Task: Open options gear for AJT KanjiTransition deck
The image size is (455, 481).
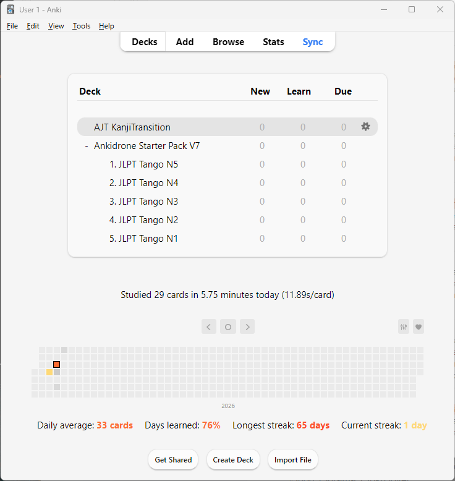Action: click(365, 127)
